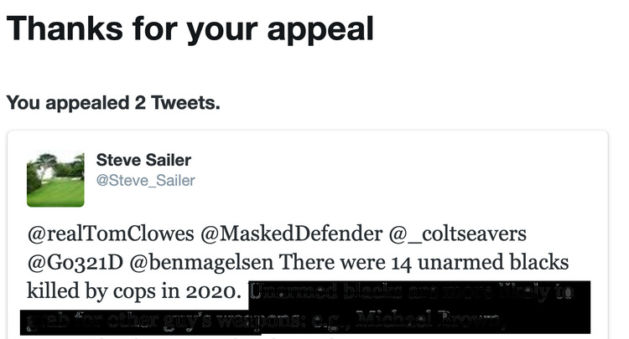Screen dimensions: 629x339
Task: Click the blacked-out 'Michael Brown' line
Action: pos(429,321)
